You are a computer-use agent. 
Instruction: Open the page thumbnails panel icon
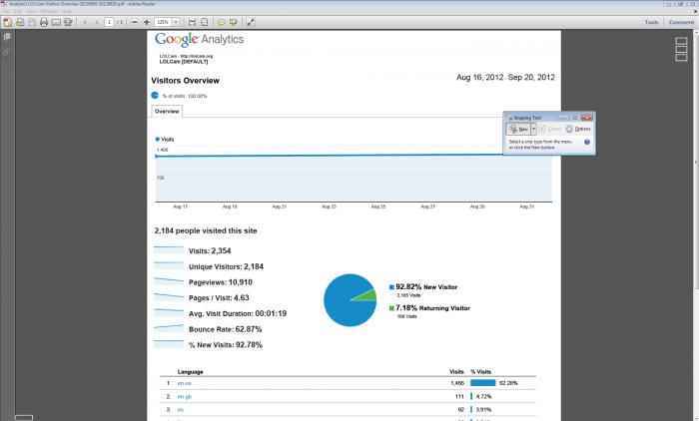7,37
